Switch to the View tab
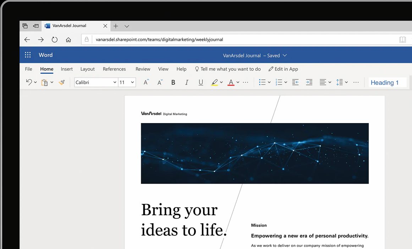The image size is (412, 249). [163, 69]
